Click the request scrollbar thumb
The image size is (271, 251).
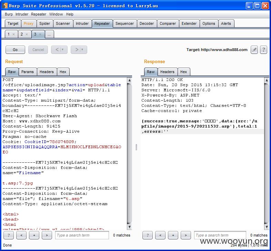point(129,153)
